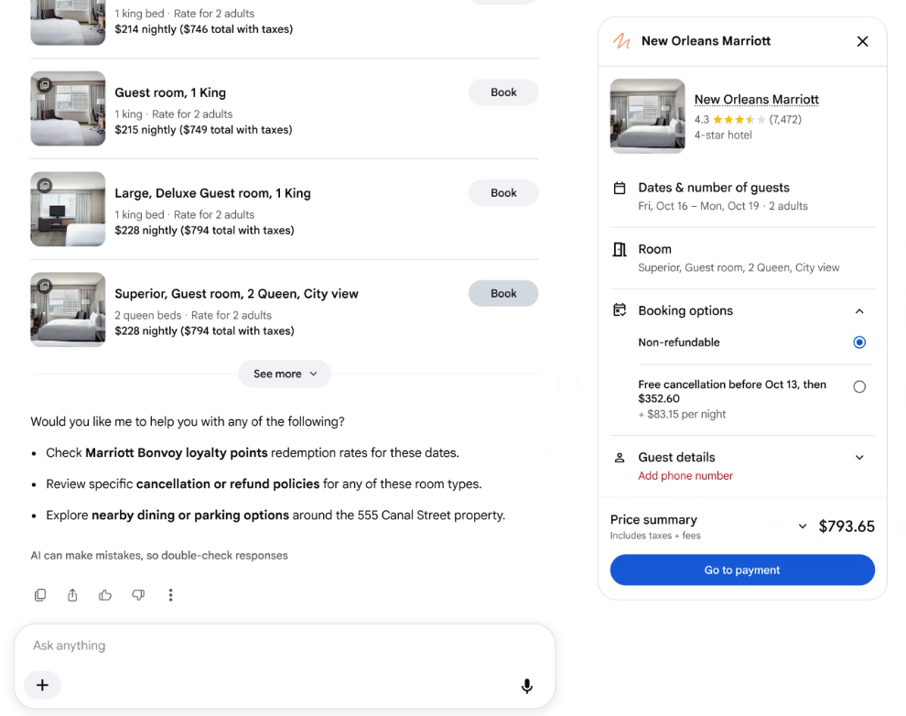Give the response a thumbs down
The width and height of the screenshot is (906, 716).
click(138, 594)
